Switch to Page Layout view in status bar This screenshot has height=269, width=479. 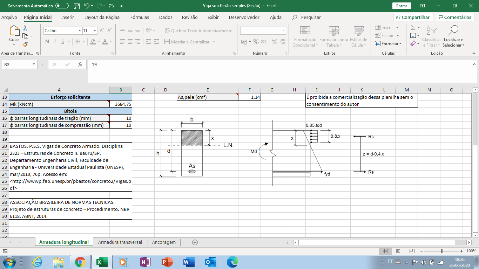click(398, 251)
